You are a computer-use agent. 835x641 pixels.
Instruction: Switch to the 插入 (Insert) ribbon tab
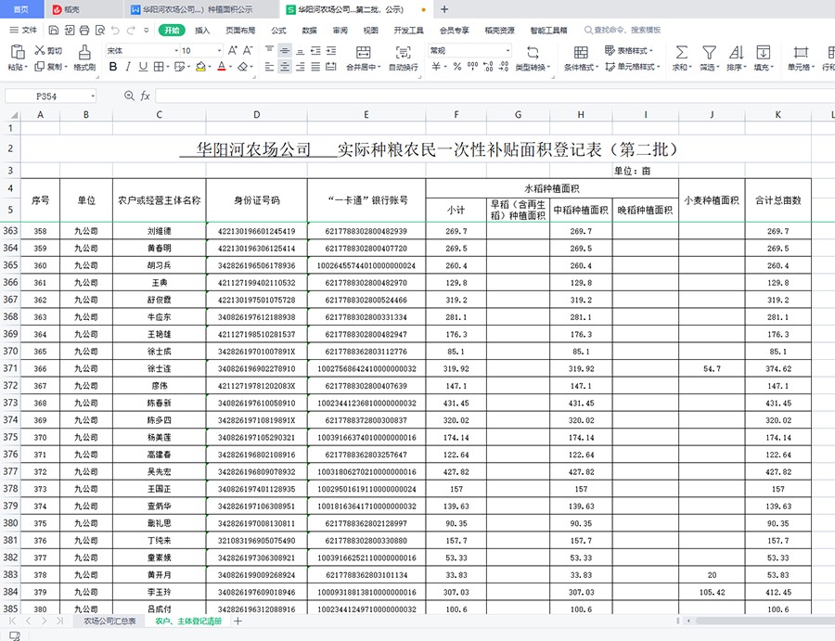coord(202,30)
